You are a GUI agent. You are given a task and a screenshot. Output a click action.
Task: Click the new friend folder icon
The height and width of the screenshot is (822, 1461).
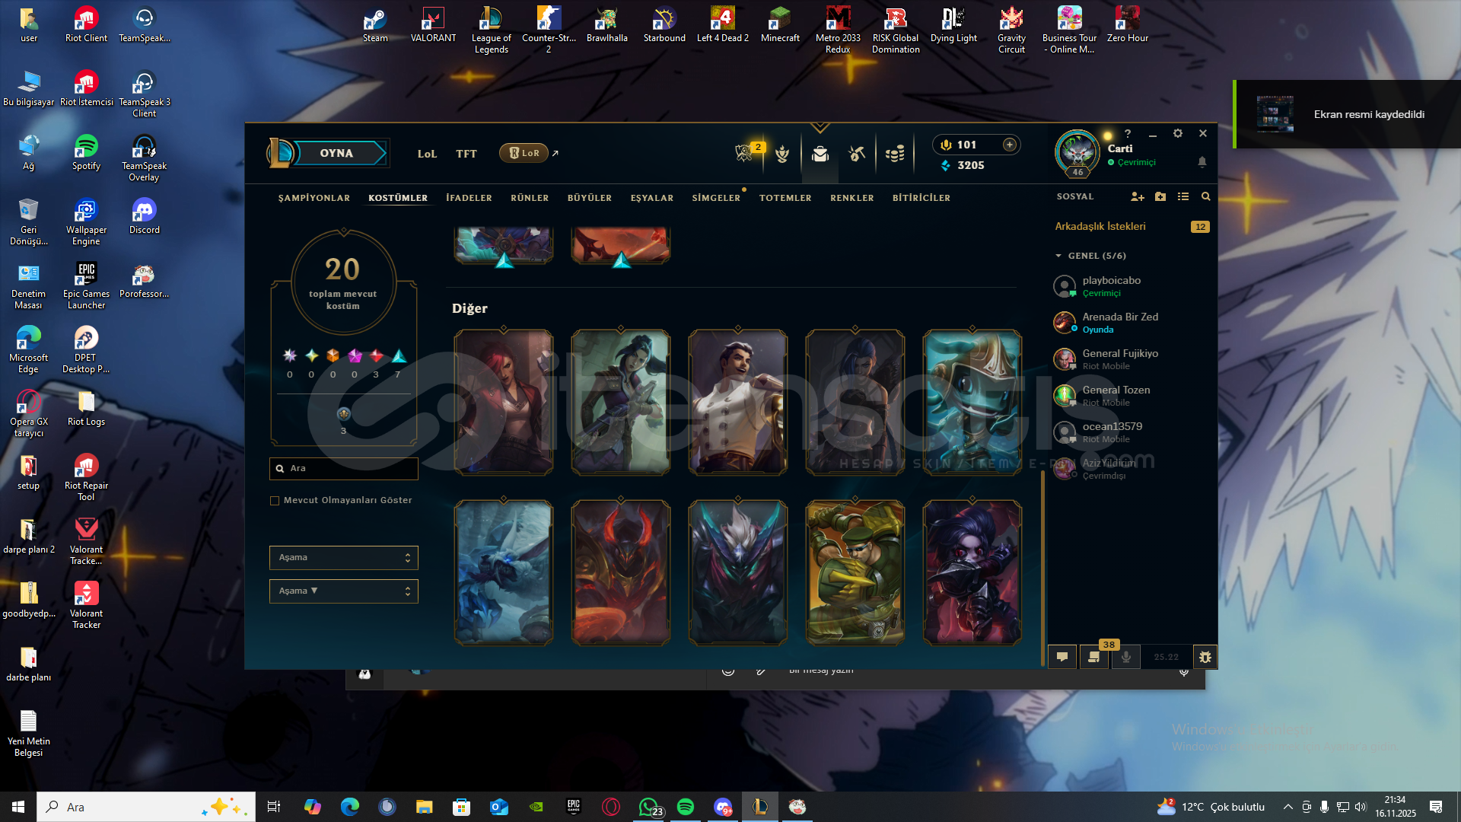(1160, 196)
